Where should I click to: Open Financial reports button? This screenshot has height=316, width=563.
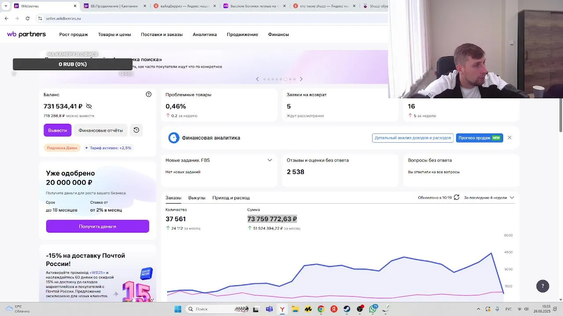click(101, 130)
